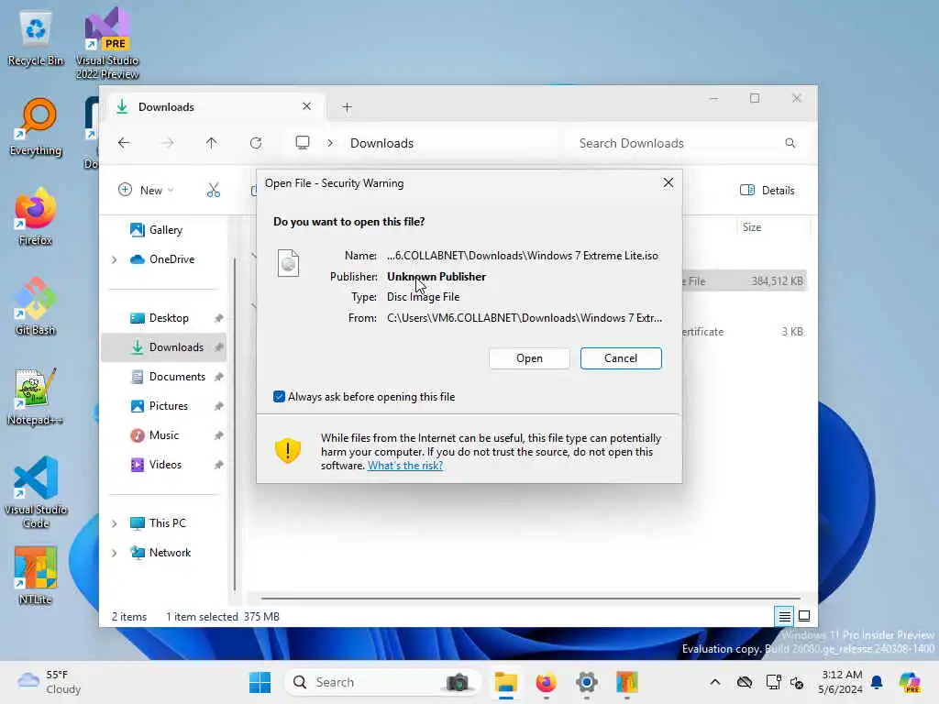This screenshot has width=939, height=704.
Task: Open the weather widget showing 55°F
Action: [50, 682]
